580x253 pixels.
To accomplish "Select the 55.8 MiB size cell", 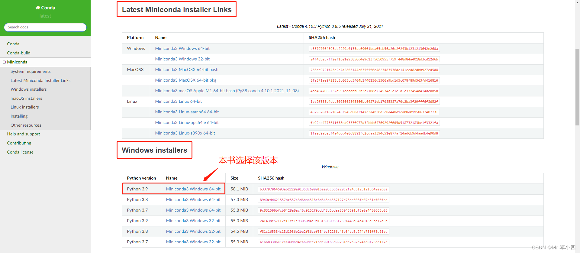I will [239, 210].
